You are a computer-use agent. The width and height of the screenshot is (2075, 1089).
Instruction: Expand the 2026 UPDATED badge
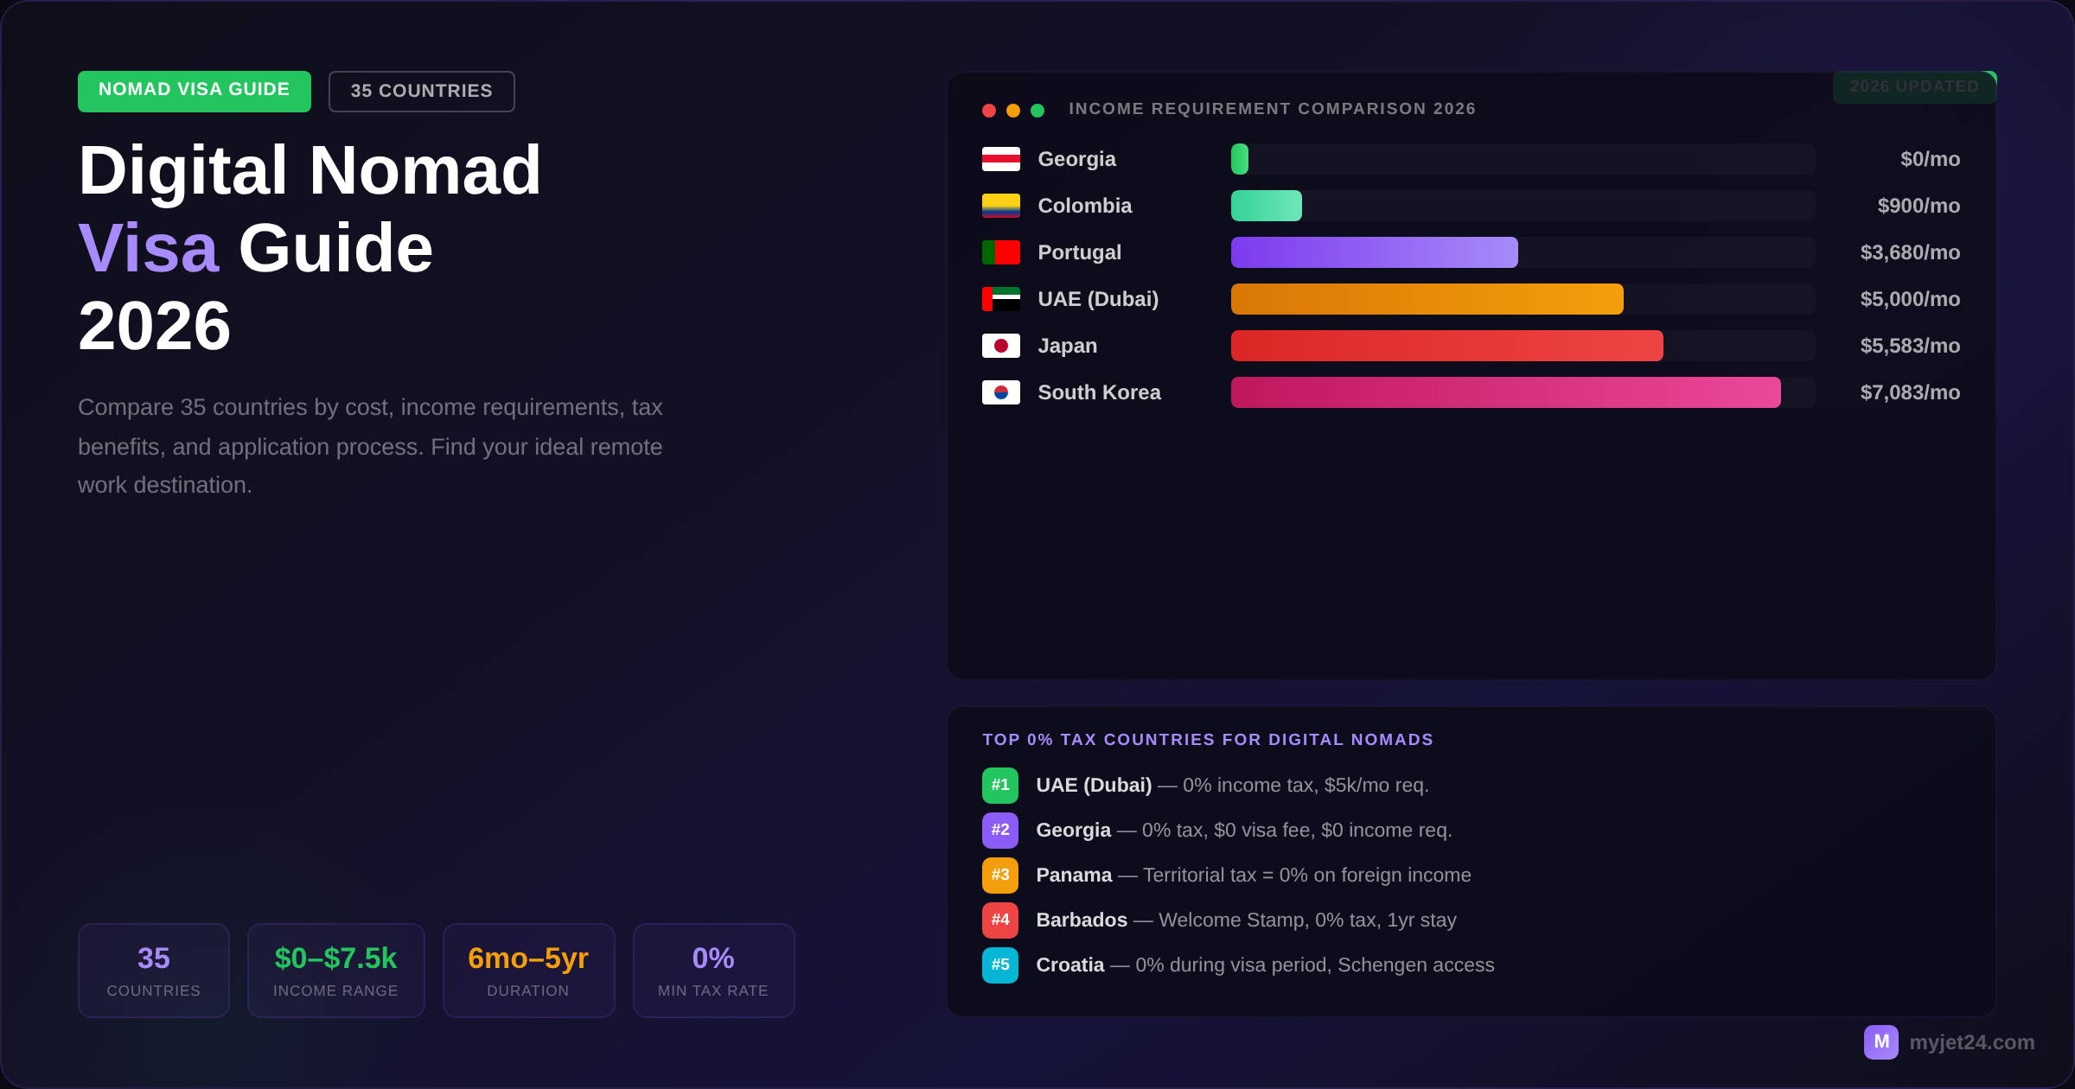(1914, 86)
